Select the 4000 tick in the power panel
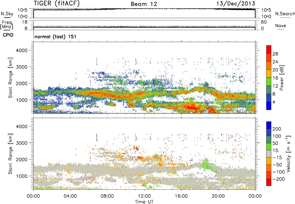This screenshot has height=204, width=295. pyautogui.click(x=22, y=50)
